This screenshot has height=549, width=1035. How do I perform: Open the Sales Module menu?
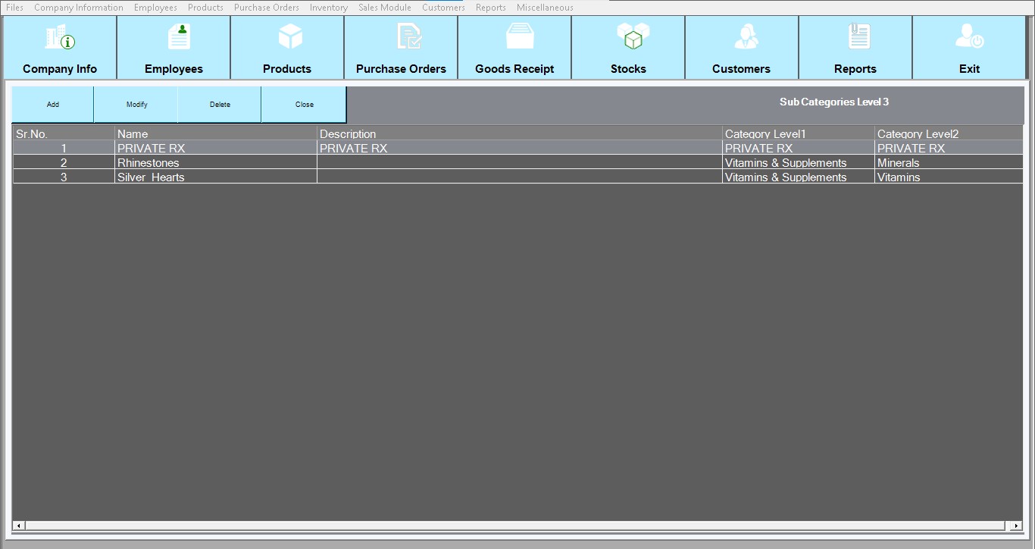coord(384,8)
